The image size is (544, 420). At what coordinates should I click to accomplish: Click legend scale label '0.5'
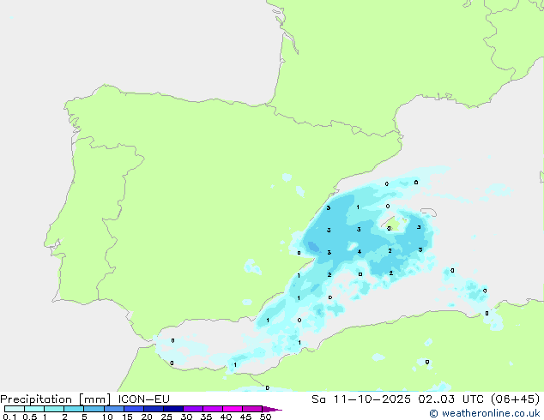click(30, 417)
